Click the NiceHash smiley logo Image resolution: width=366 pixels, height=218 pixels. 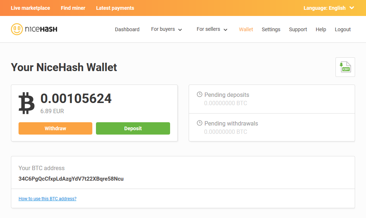17,29
